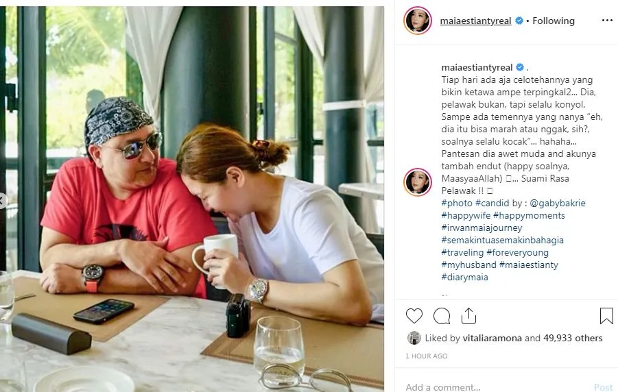Open the #semakintuasemakinbahagia hashtag

coord(503,240)
